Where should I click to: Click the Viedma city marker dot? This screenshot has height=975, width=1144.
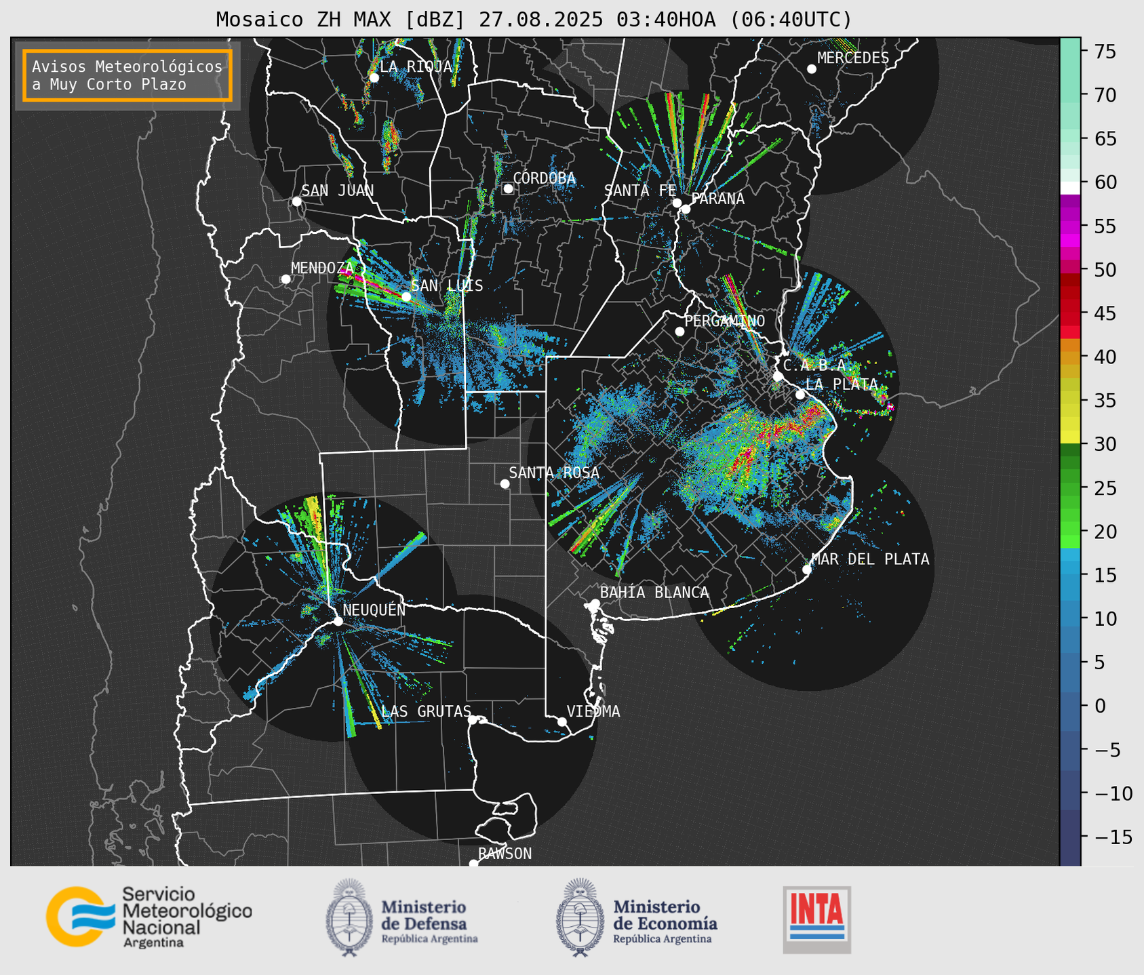(x=562, y=721)
